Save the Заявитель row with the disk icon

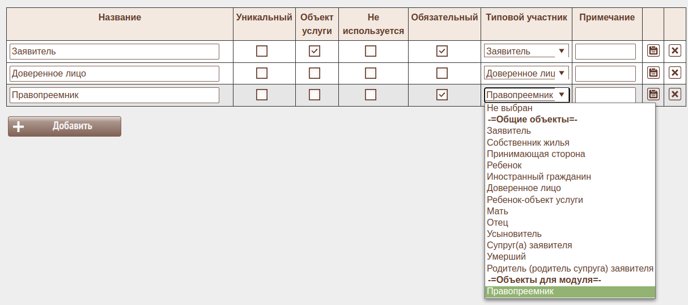[653, 51]
